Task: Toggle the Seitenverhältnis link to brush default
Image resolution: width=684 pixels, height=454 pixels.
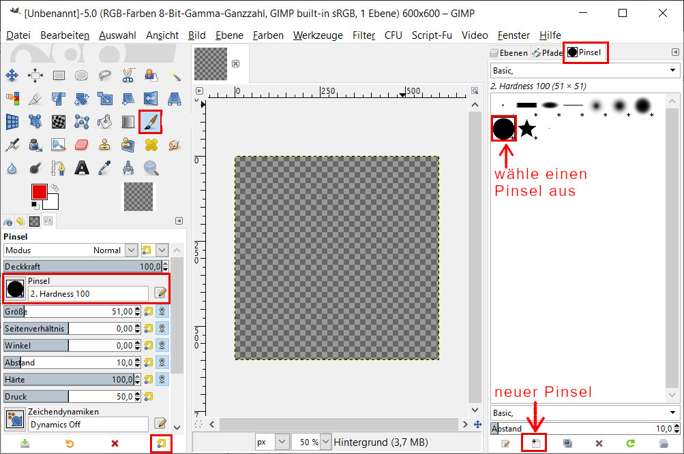Action: coord(162,328)
